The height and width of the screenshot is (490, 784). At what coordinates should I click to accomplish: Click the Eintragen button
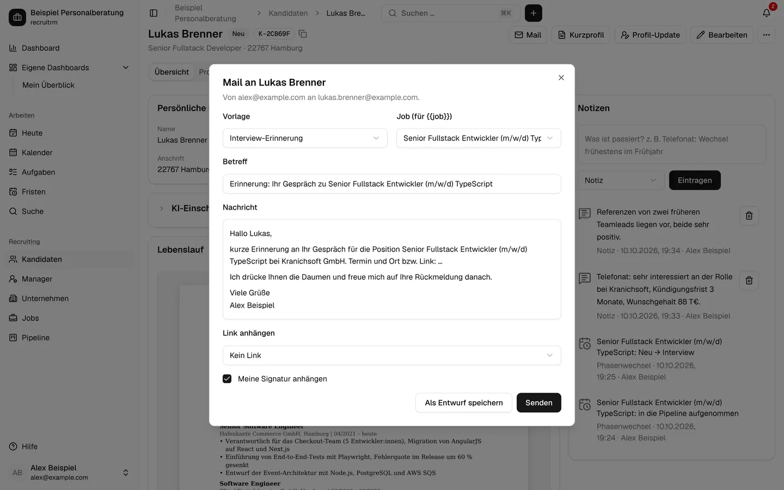coord(695,180)
